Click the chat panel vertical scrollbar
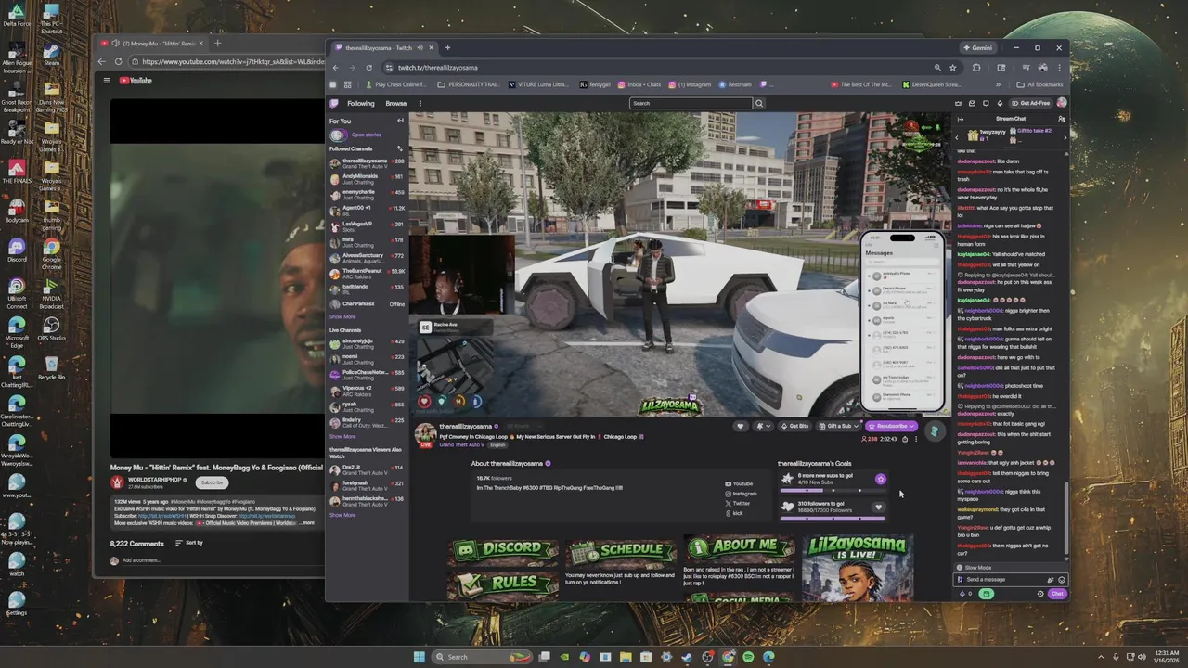1188x668 pixels. point(1066,520)
